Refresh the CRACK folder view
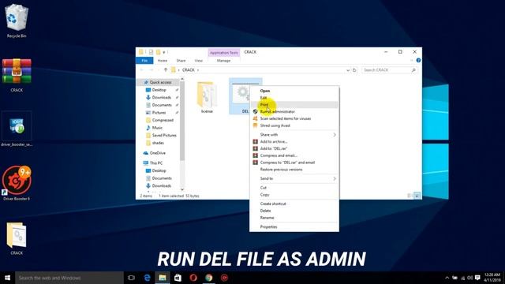The height and width of the screenshot is (284, 505). (x=354, y=70)
